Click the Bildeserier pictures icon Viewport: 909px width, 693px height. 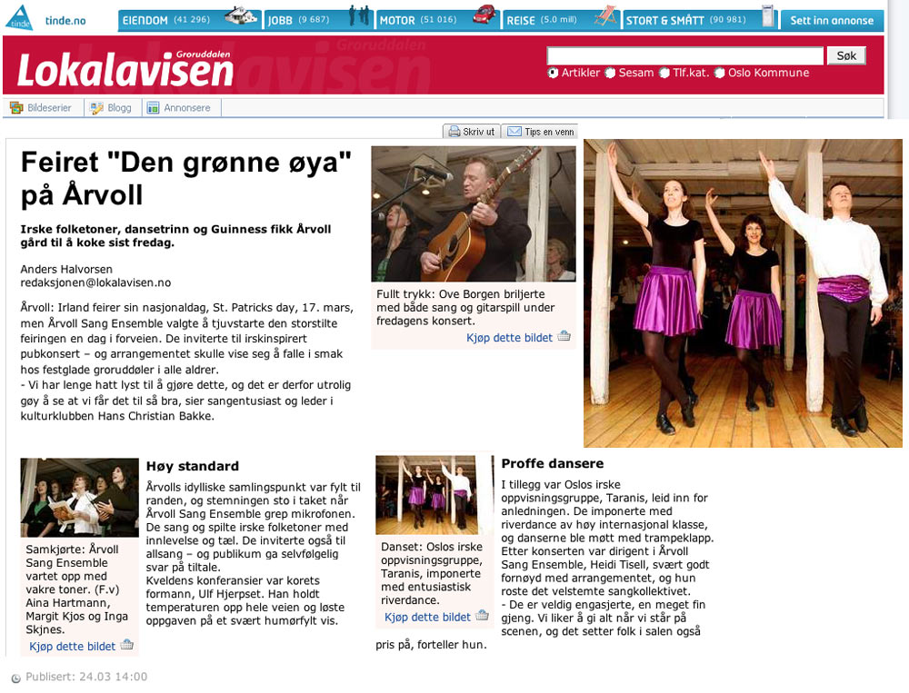coord(16,108)
